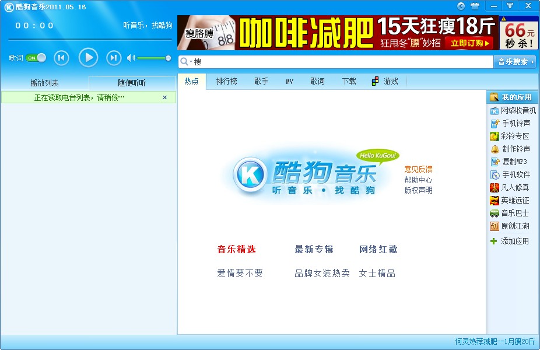Switch to the 排行榜 rankings tab

point(226,82)
